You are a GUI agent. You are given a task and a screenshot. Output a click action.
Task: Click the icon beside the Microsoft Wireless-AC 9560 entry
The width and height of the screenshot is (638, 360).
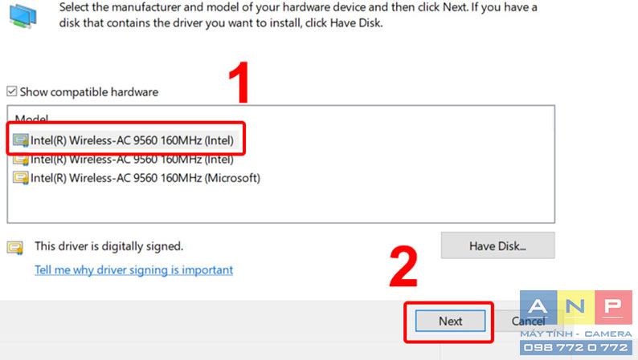pyautogui.click(x=20, y=178)
